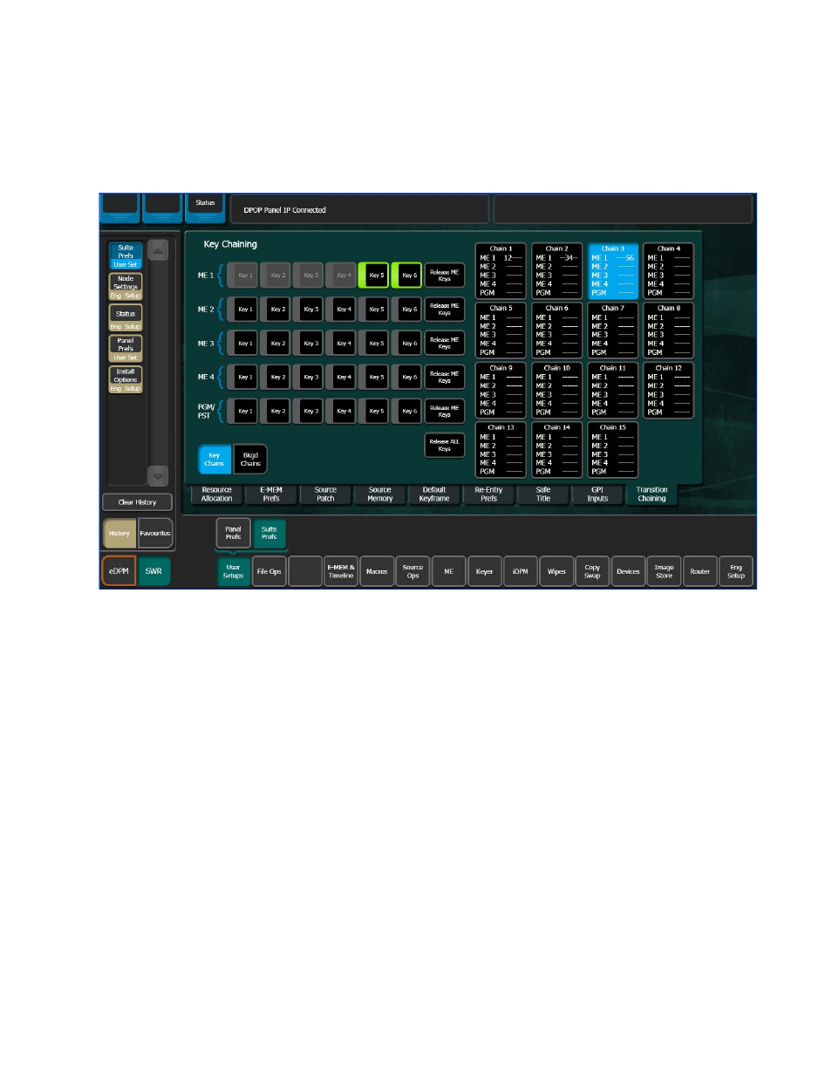Open E-MEM Prefs tab
The width and height of the screenshot is (832, 1077).
(x=271, y=494)
